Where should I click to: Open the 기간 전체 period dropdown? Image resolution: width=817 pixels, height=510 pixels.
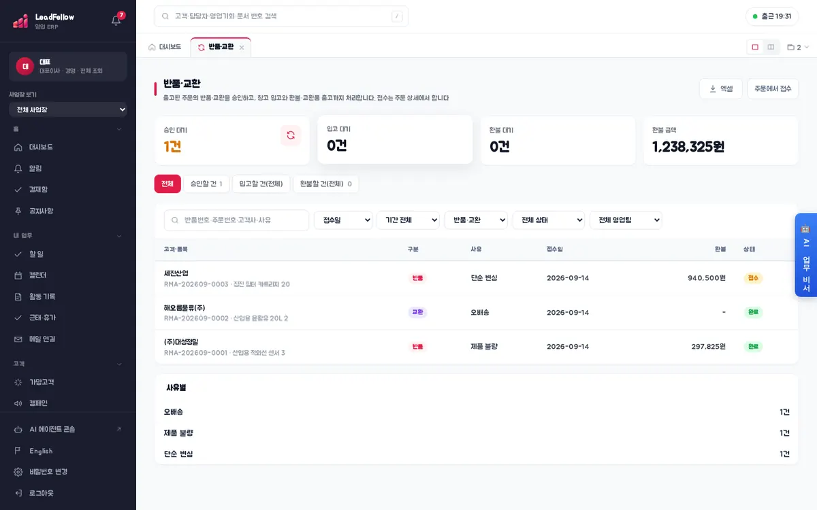[x=408, y=220]
